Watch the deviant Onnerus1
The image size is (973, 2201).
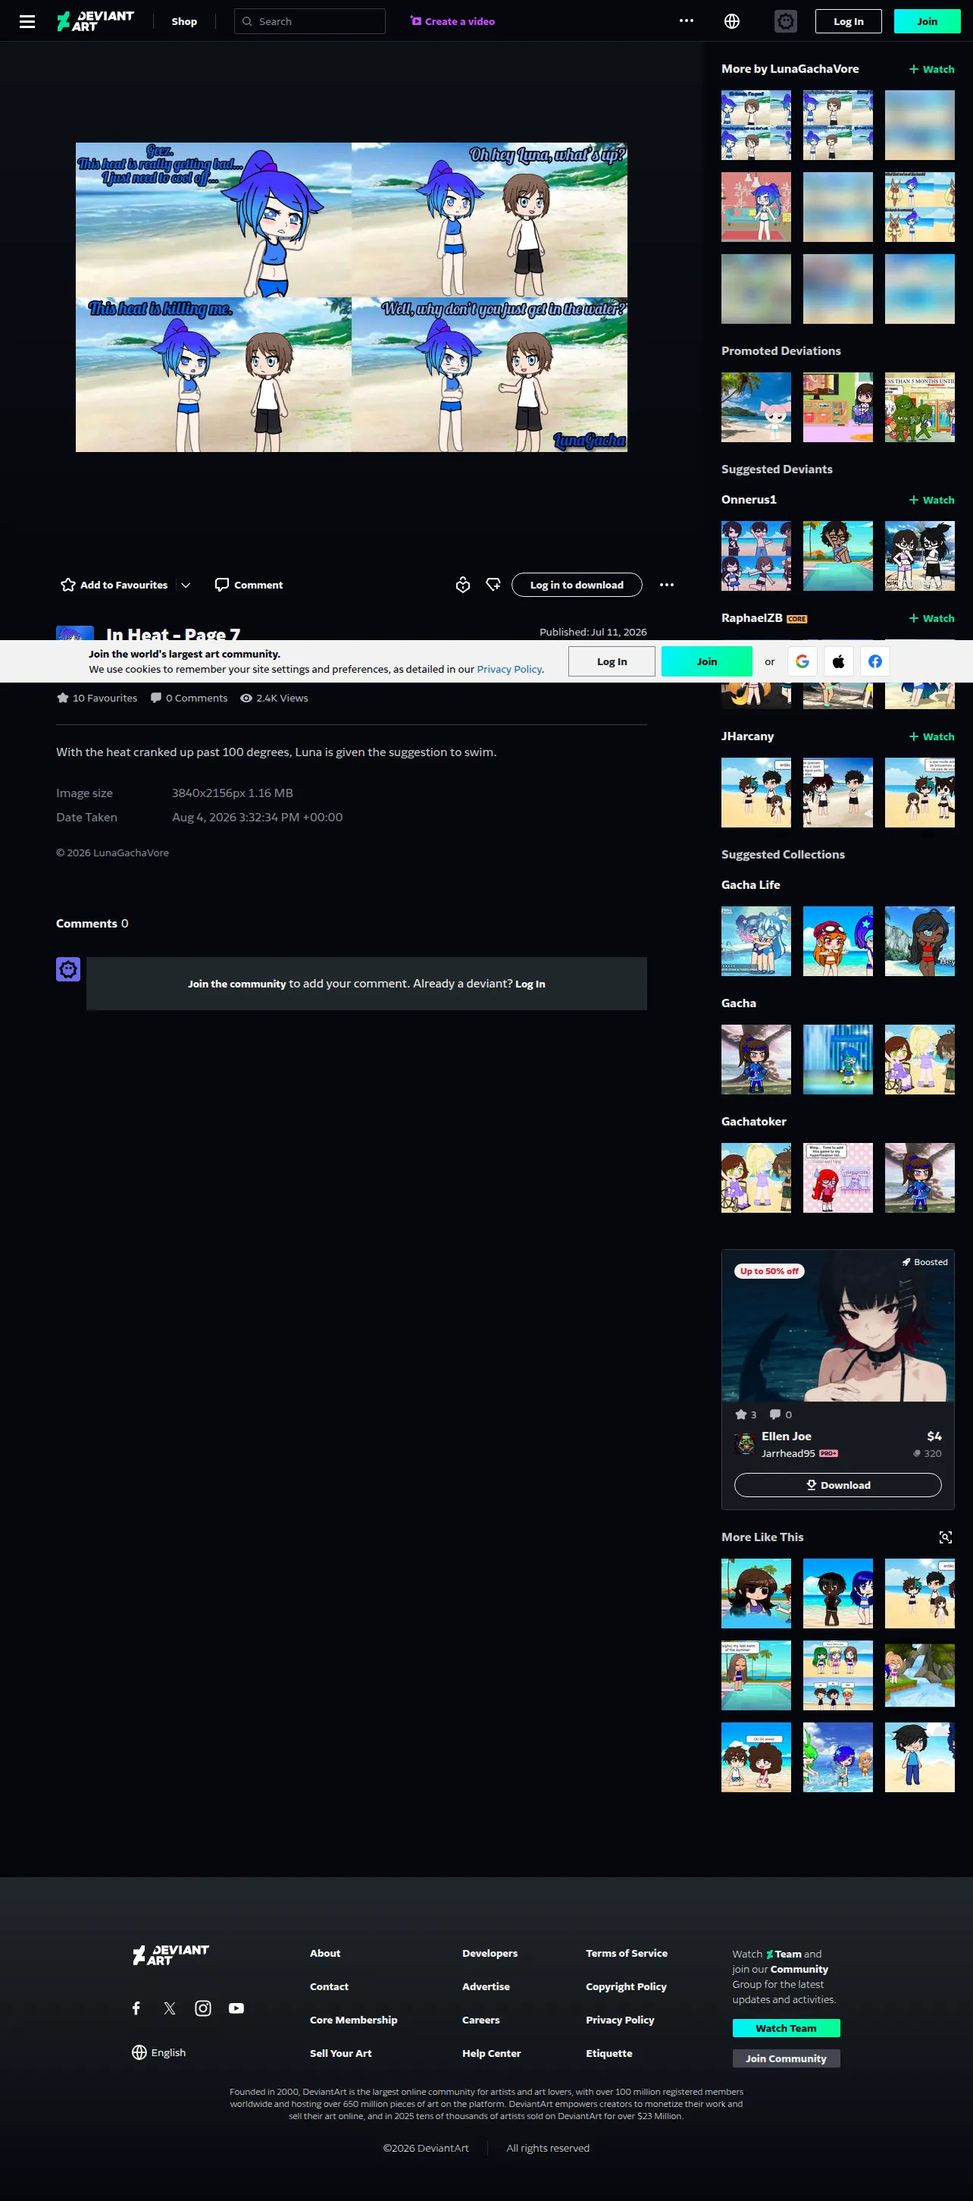tap(932, 500)
